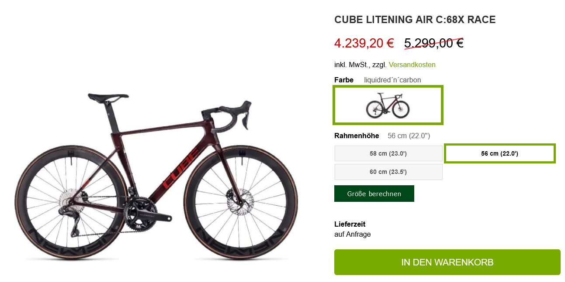Viewport: 565px width, 282px height.
Task: Open the Versandkosten link
Action: tap(412, 65)
